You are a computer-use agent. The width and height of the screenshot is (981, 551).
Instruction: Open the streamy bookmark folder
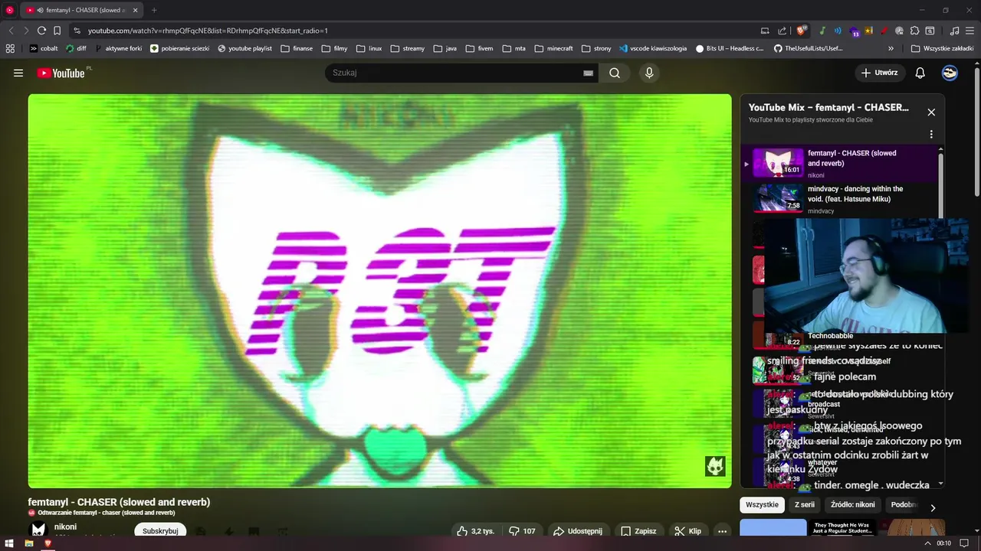(407, 48)
